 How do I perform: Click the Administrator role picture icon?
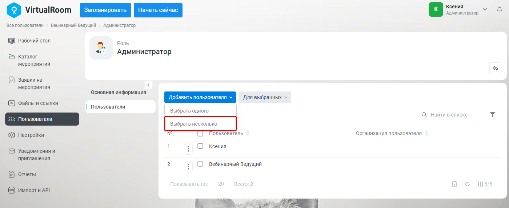101,48
